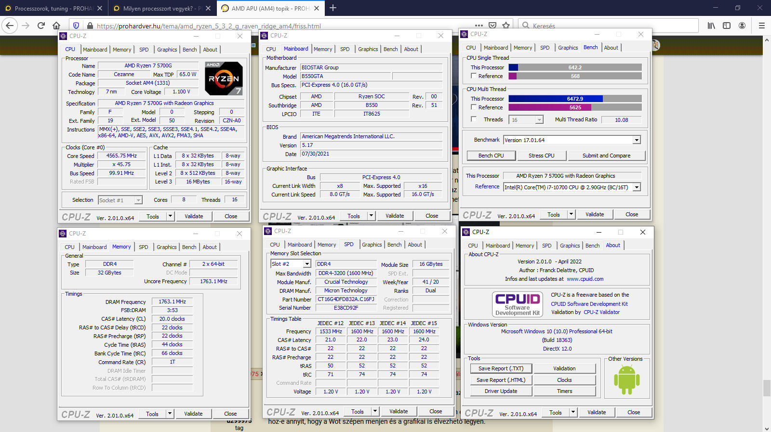Click the Validation button in About window

(564, 368)
